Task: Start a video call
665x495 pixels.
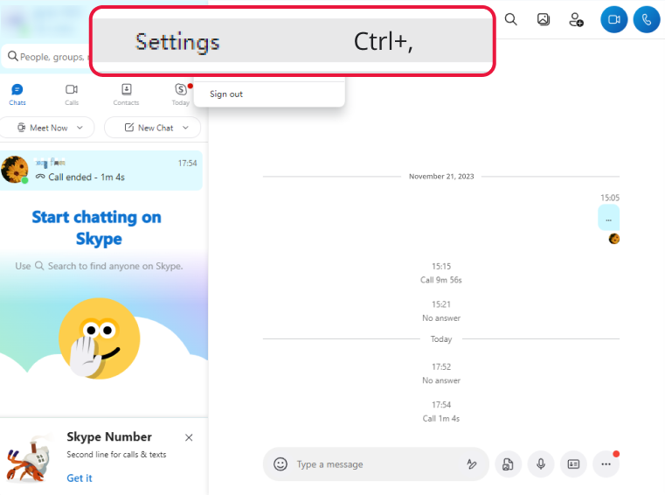Action: point(613,19)
